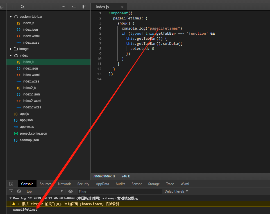Open the Default levels dropdown

pyautogui.click(x=176, y=191)
